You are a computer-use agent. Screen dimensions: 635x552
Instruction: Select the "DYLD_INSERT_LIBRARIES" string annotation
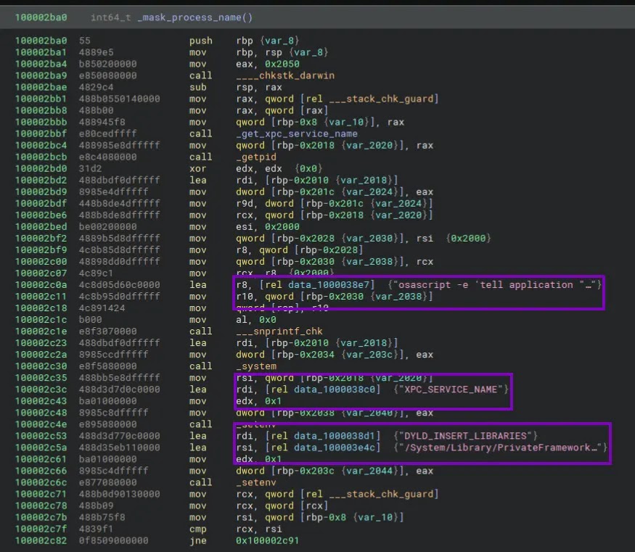(465, 436)
